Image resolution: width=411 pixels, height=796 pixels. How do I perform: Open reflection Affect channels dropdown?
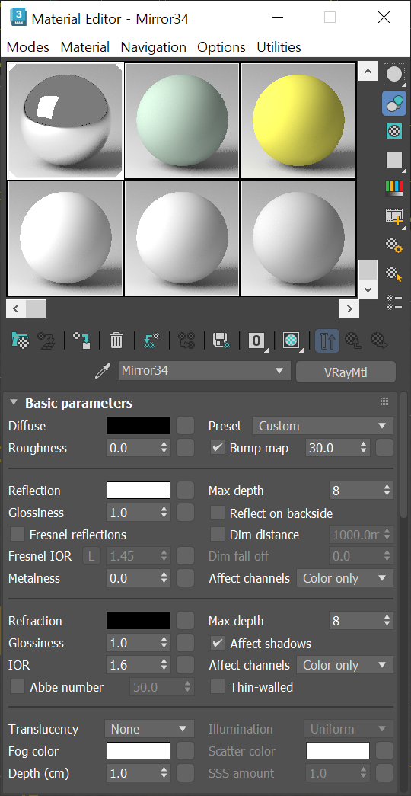tap(345, 578)
